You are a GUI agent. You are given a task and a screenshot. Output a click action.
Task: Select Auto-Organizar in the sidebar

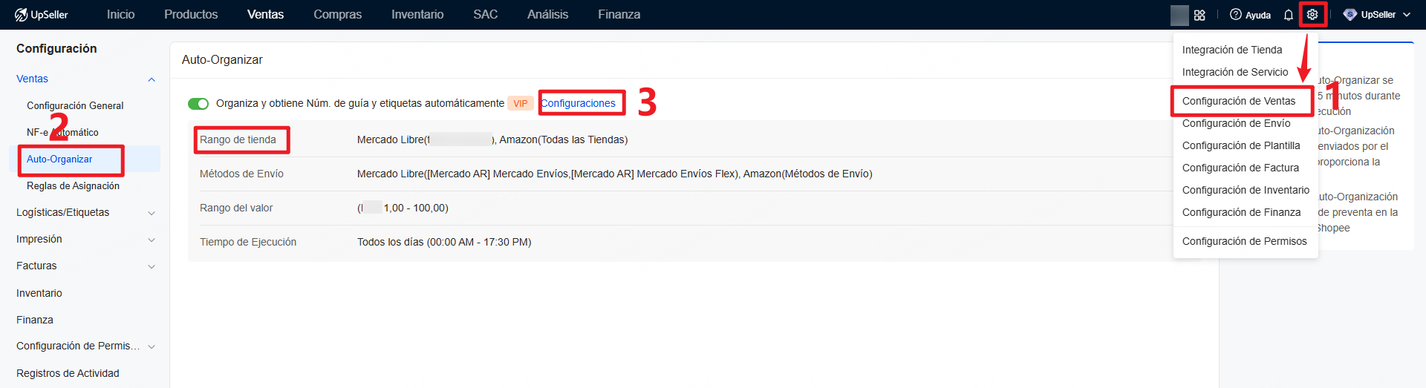point(59,160)
